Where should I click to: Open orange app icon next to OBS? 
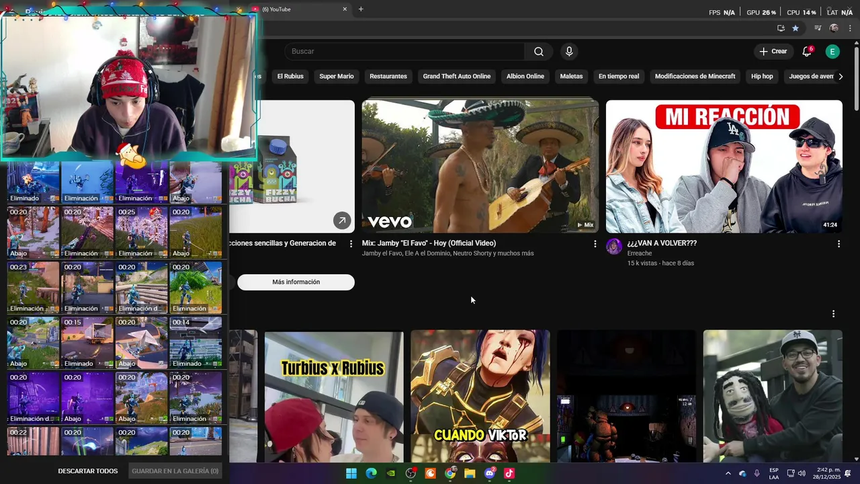(x=431, y=473)
